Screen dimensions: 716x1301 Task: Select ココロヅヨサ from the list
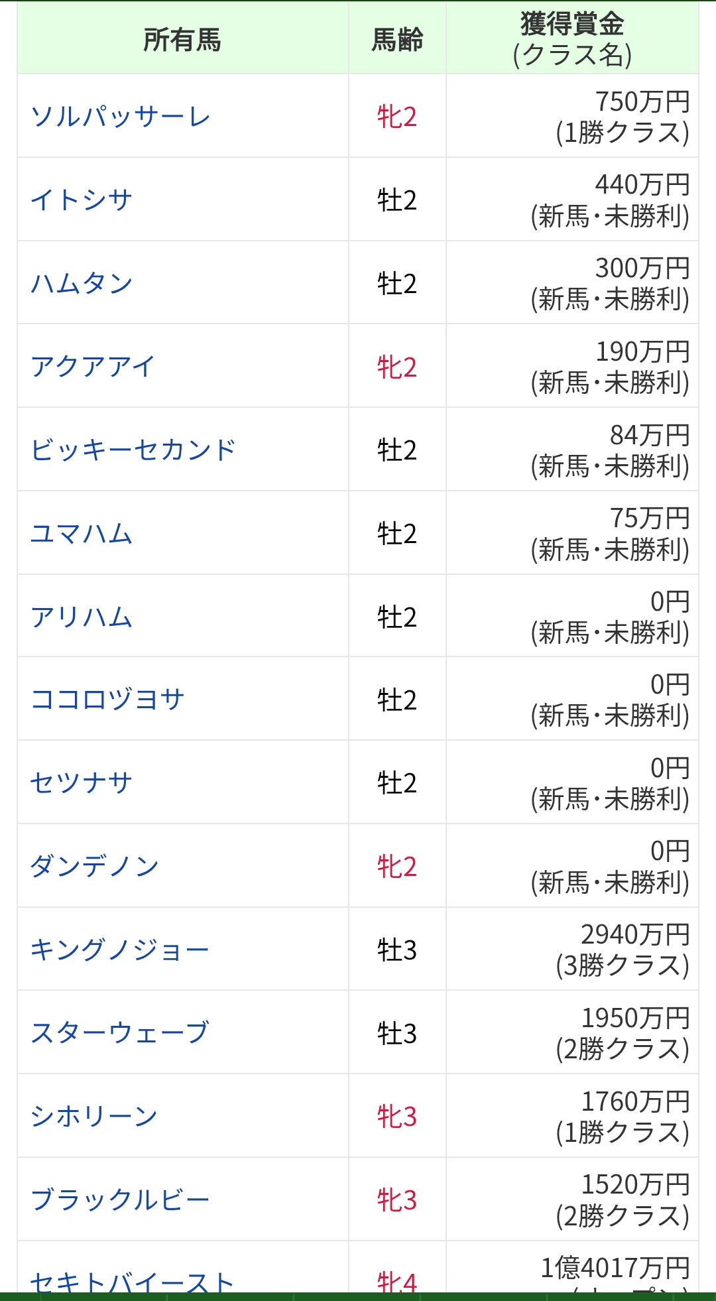click(x=107, y=700)
